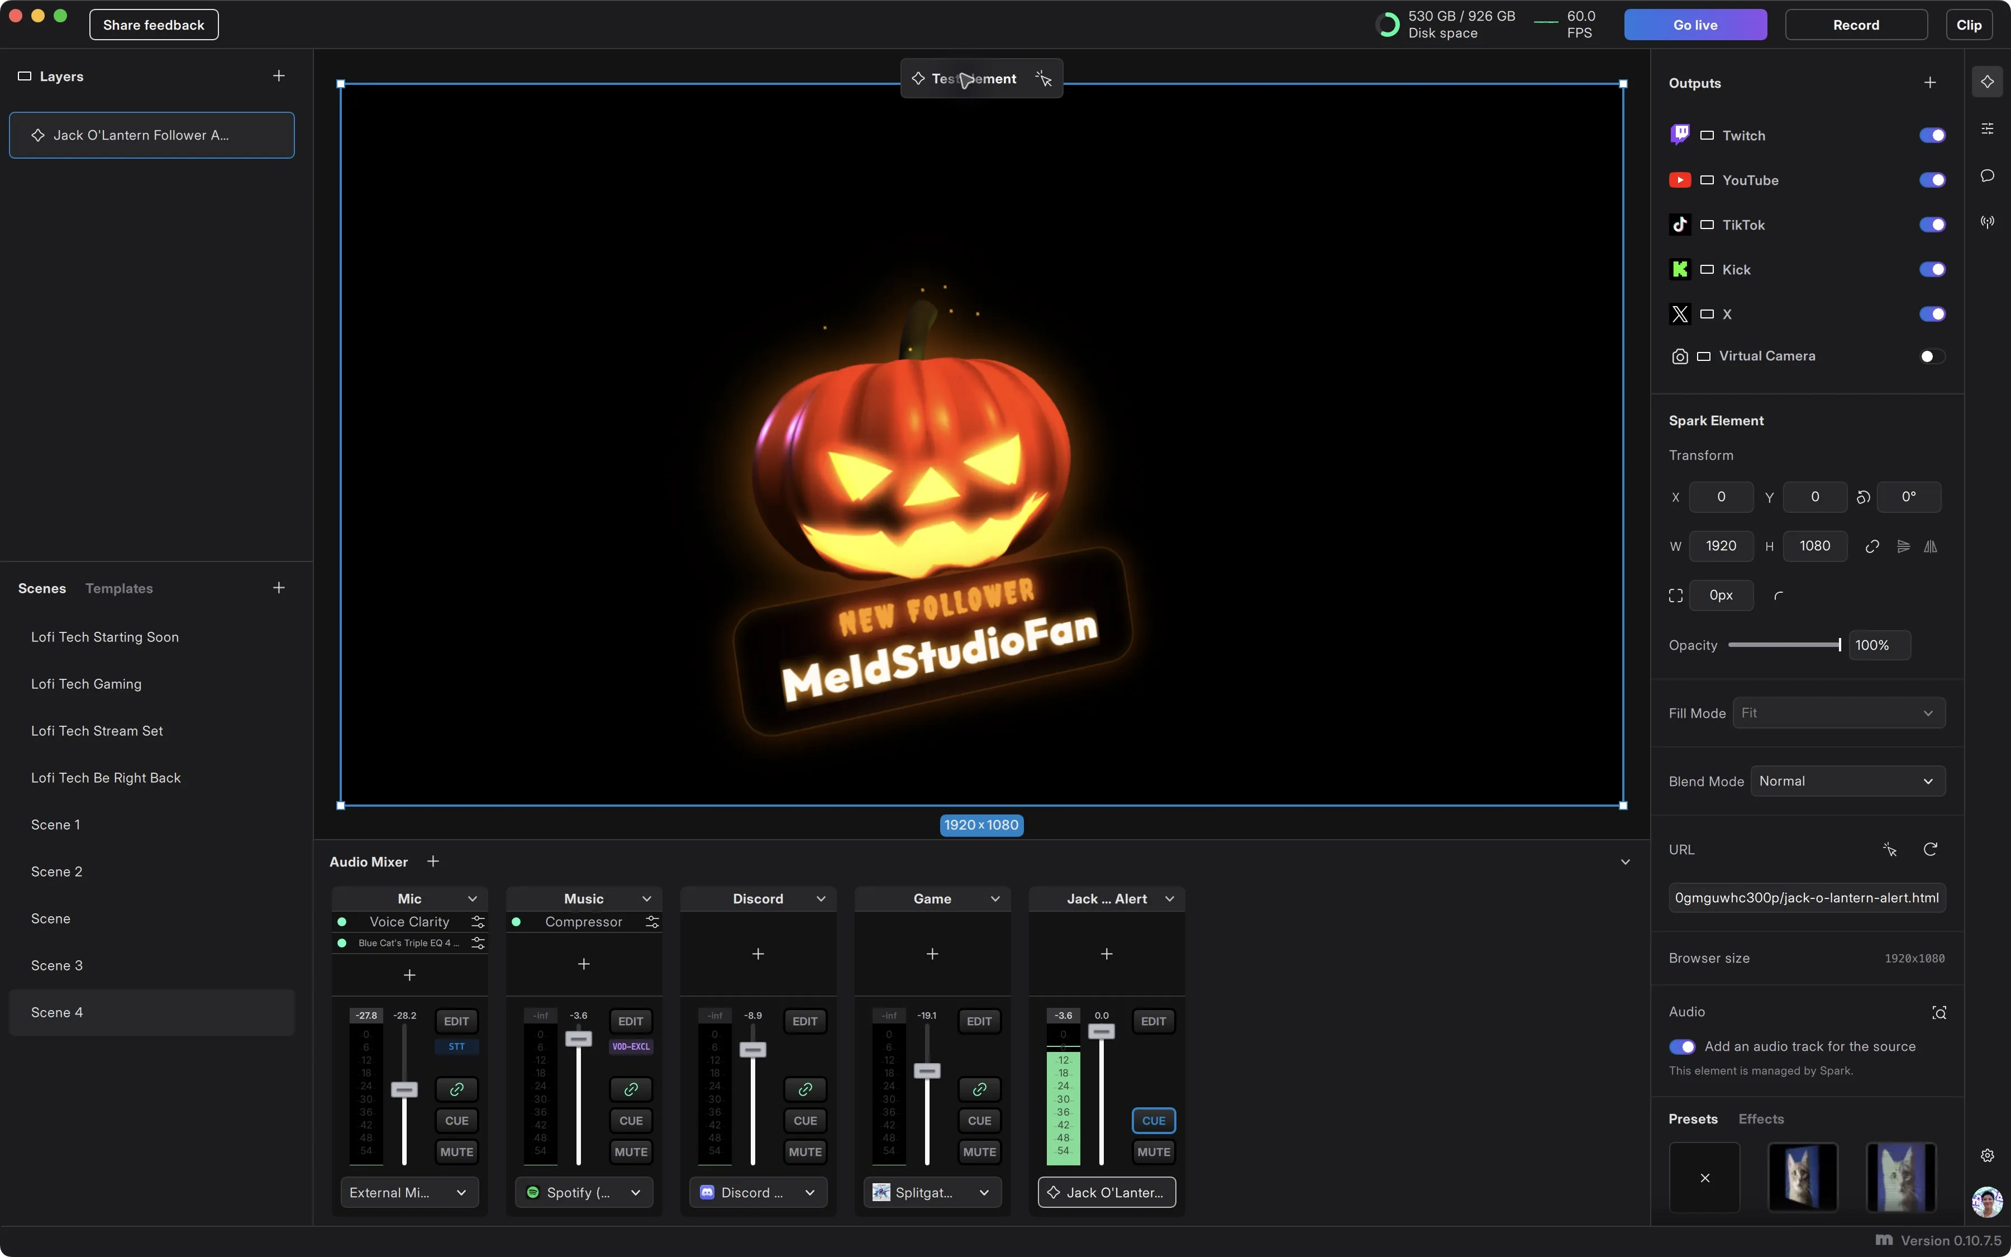2011x1257 pixels.
Task: Add a new layer with plus icon
Action: click(x=278, y=75)
